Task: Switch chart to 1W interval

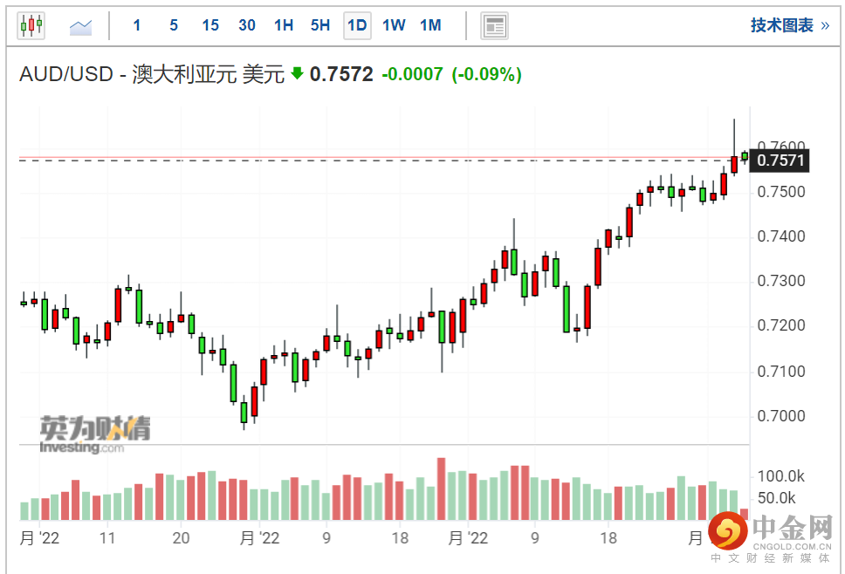Action: (x=394, y=25)
